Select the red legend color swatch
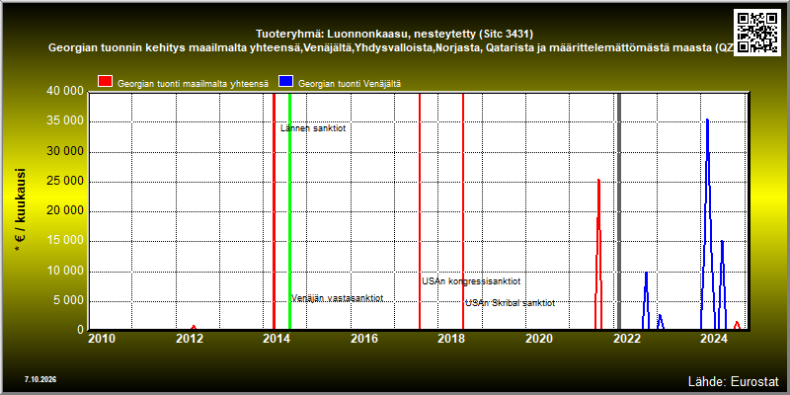790x395 pixels. coord(106,82)
